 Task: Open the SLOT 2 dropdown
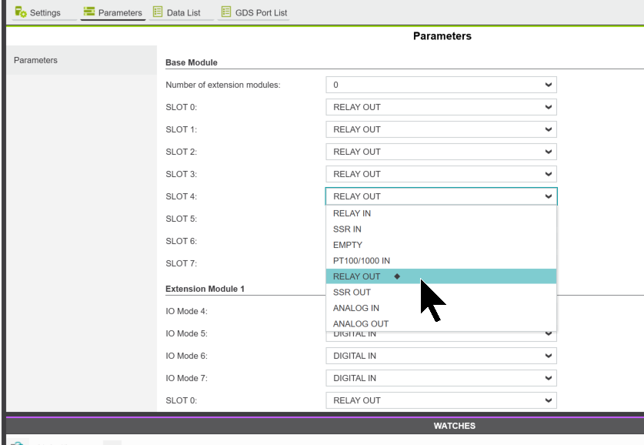441,152
